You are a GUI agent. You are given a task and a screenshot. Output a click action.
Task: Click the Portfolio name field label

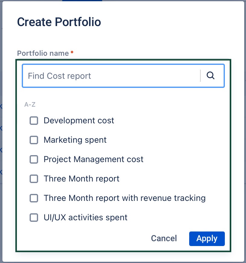point(43,53)
